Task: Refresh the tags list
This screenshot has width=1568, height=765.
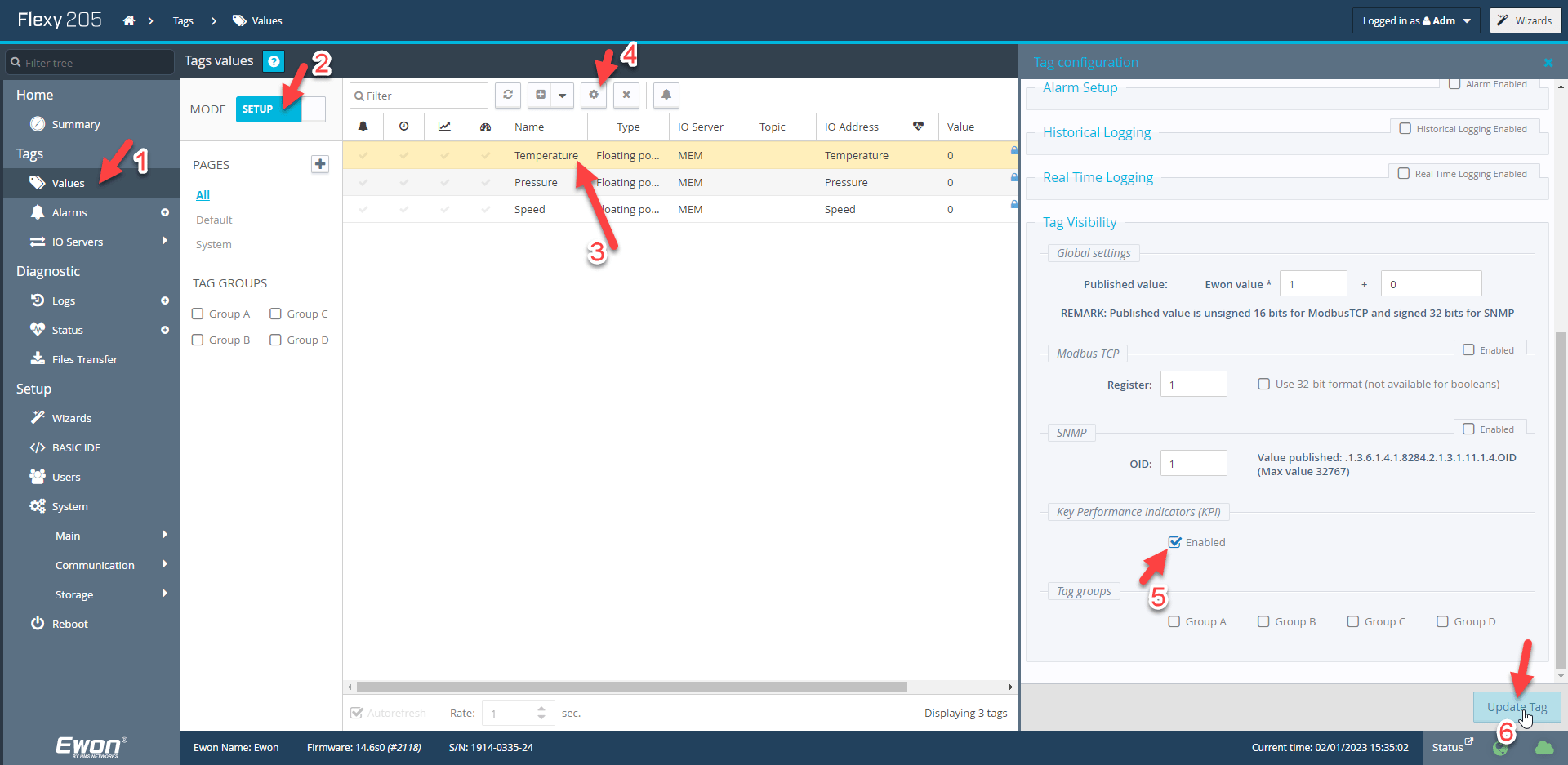Action: point(507,96)
